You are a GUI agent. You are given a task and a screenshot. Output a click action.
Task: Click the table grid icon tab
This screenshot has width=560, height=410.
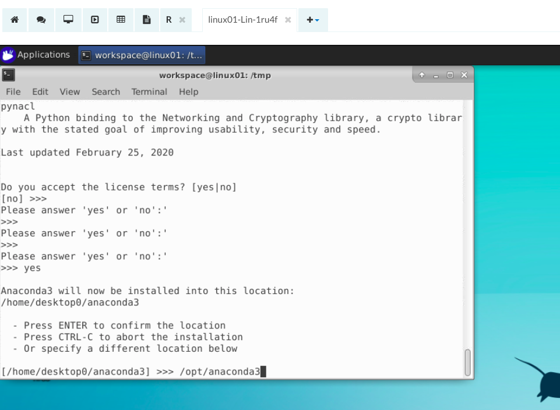(x=121, y=20)
